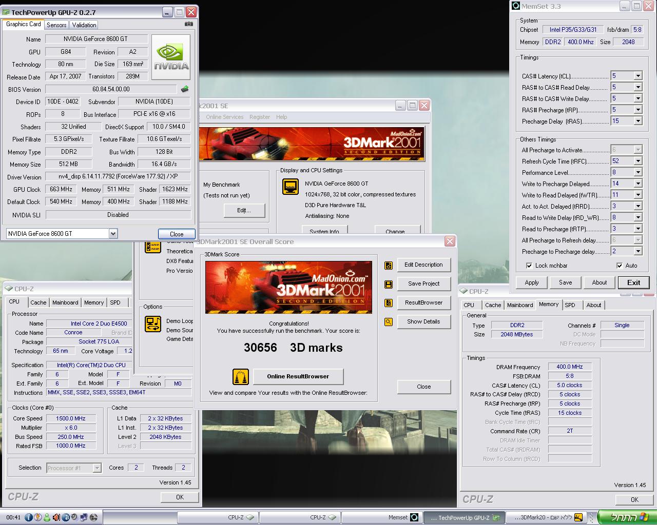Open the Precharge to Precharge delay dropdown
Viewport: 657px width, 525px height.
click(638, 251)
